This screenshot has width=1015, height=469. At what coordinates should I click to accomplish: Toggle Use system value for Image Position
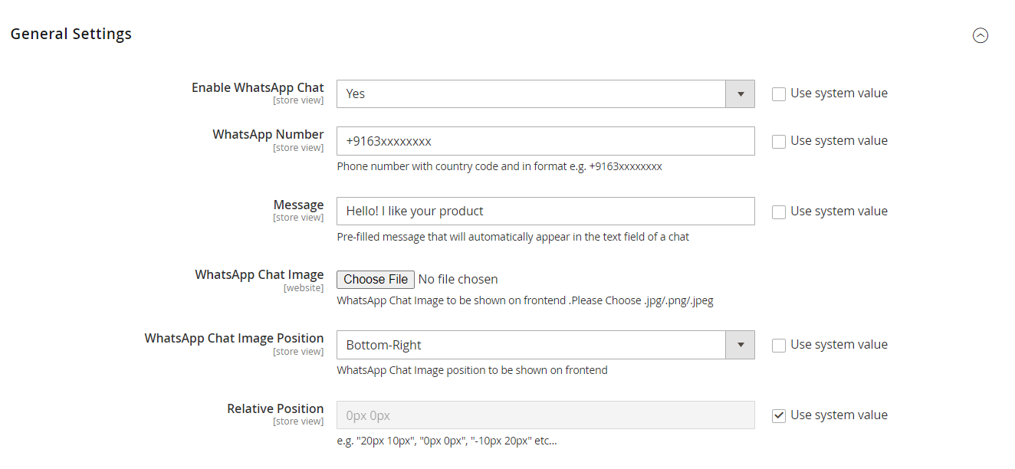click(779, 346)
